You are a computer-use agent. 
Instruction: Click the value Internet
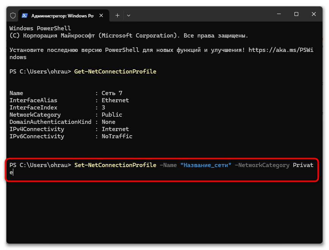click(x=115, y=129)
